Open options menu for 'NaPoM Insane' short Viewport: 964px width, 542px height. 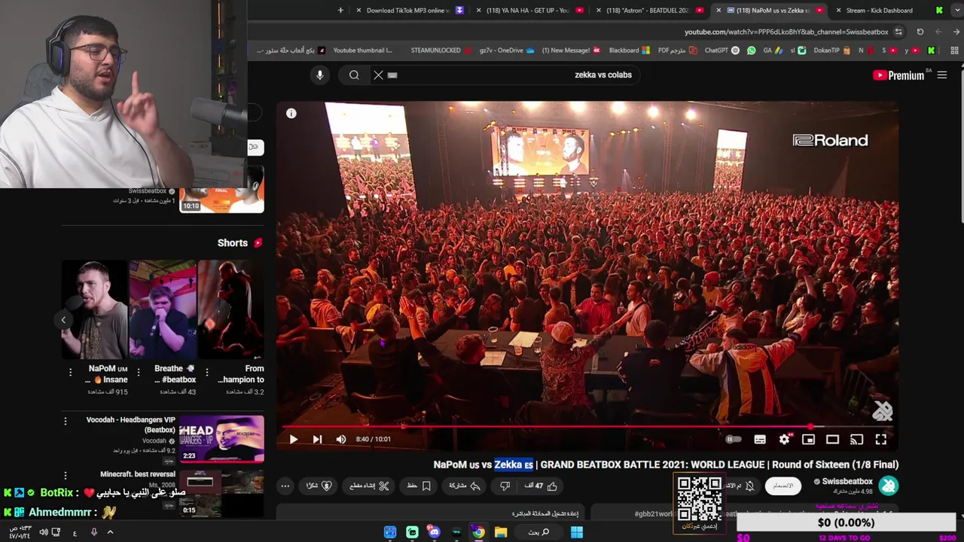coord(70,373)
